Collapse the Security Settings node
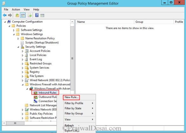The height and width of the screenshot is (133, 186). 18,47
